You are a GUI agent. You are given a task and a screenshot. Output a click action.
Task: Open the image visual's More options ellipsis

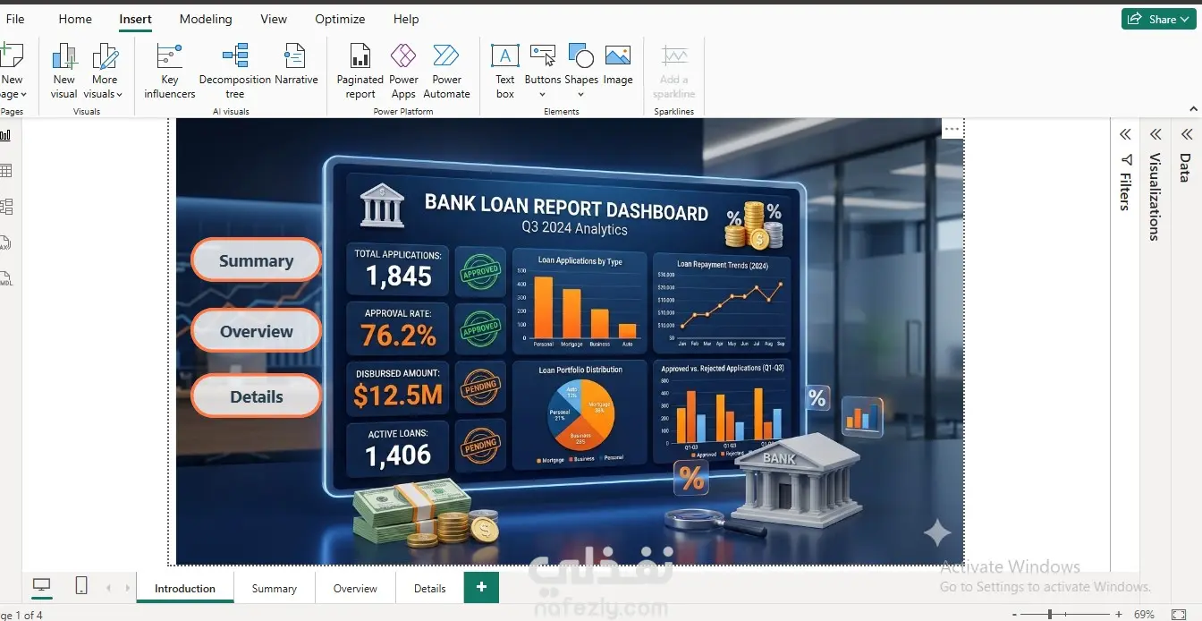point(952,129)
